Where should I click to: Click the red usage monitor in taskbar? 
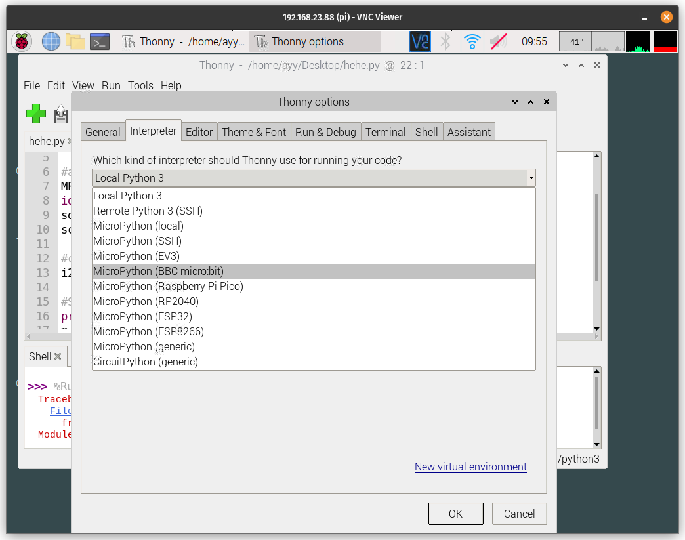pos(665,41)
